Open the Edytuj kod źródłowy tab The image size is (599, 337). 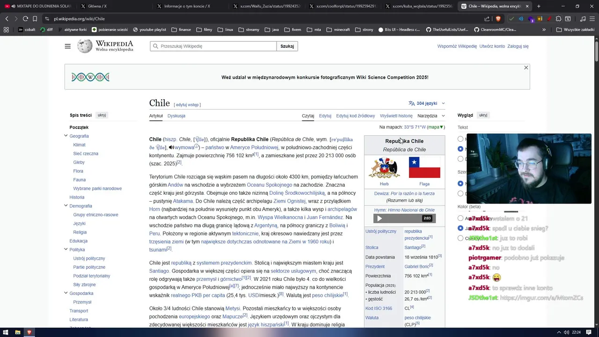[356, 116]
